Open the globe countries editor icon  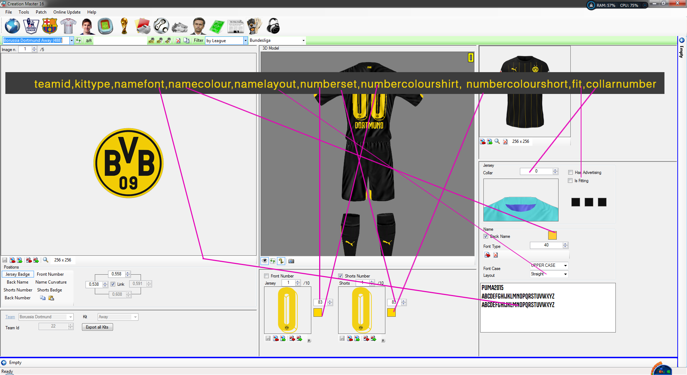click(12, 26)
